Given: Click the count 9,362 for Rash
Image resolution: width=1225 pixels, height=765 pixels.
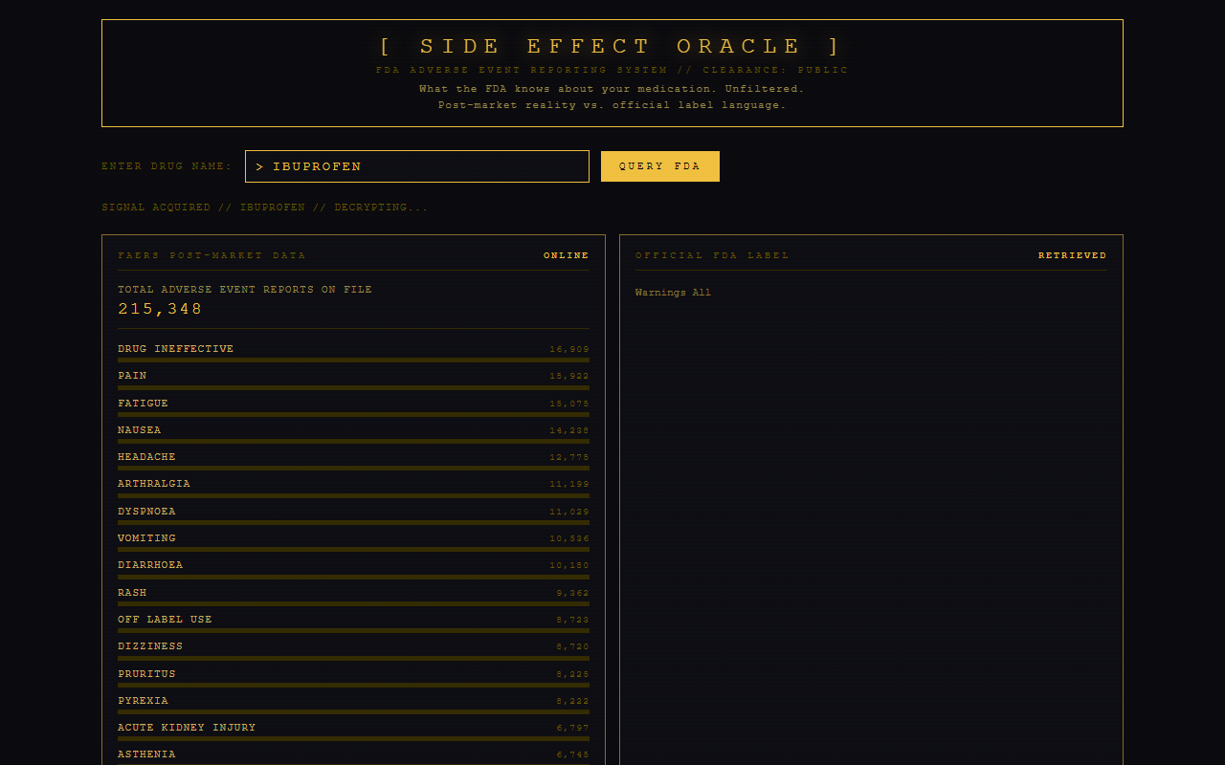Looking at the screenshot, I should point(573,593).
